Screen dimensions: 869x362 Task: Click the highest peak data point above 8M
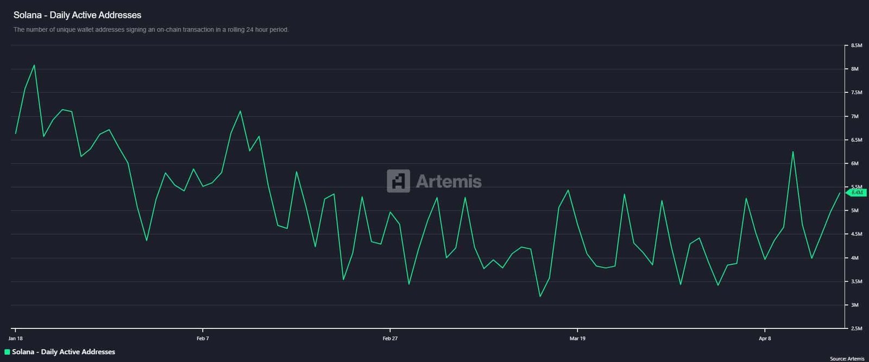(34, 65)
